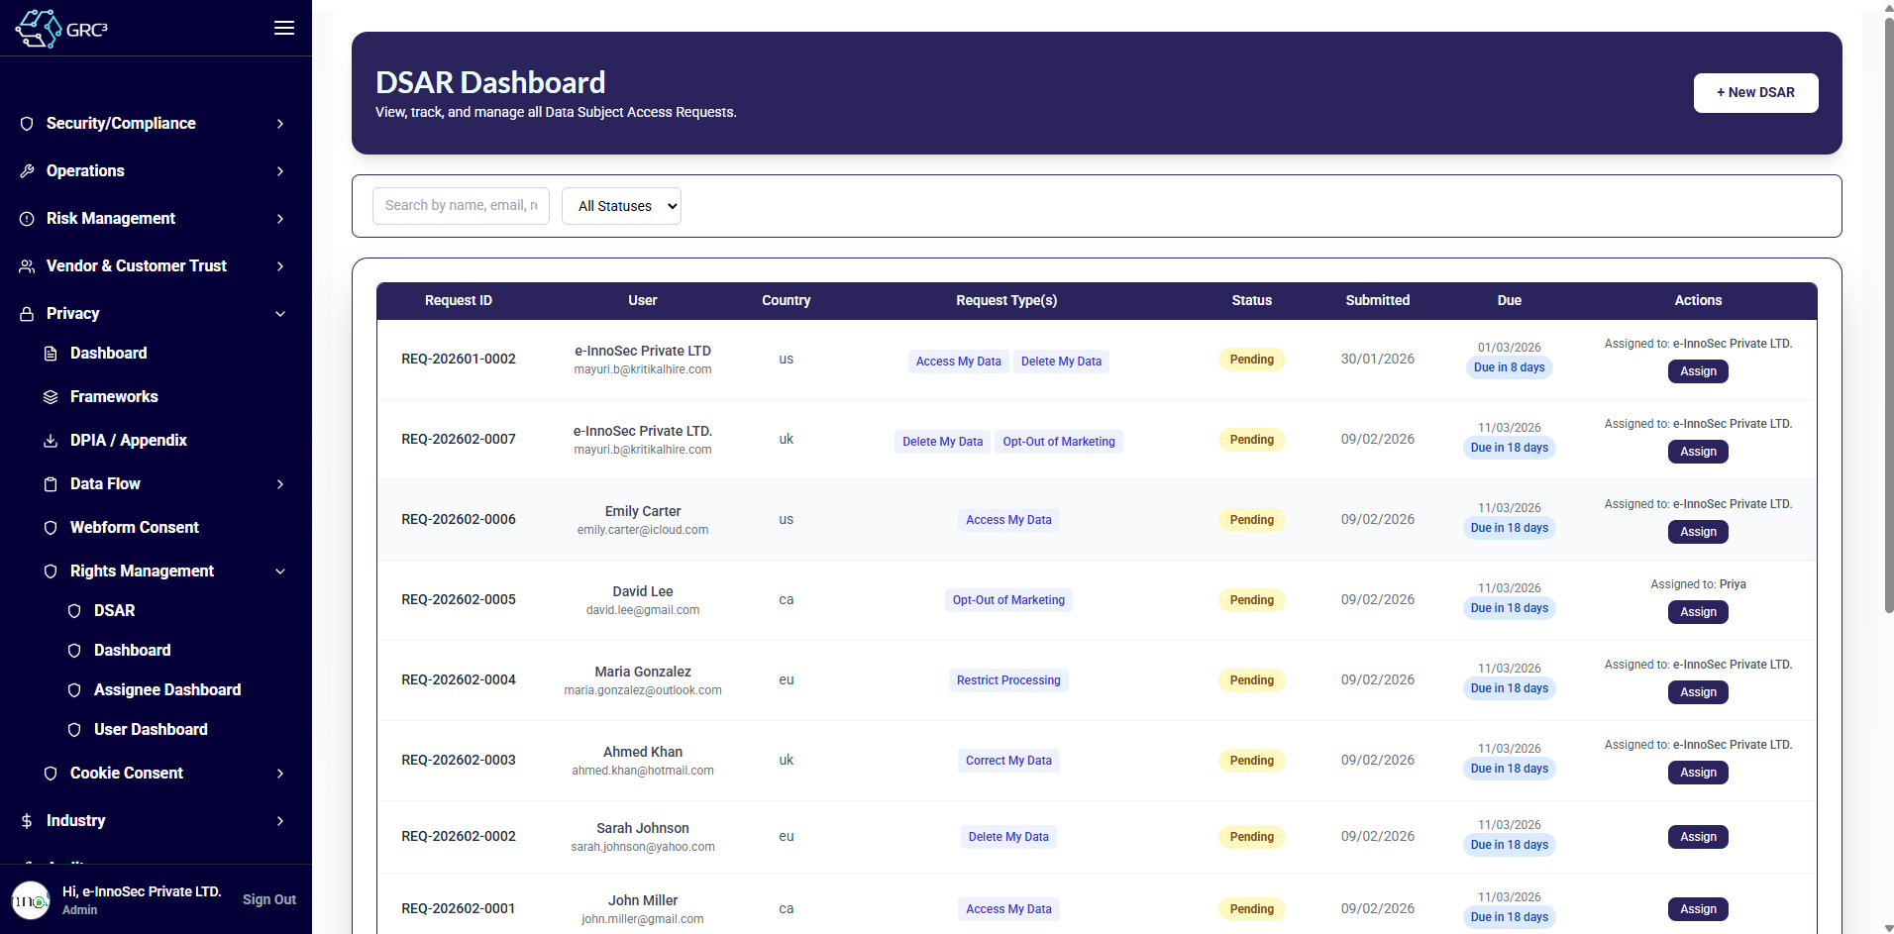The width and height of the screenshot is (1894, 934).
Task: Expand the Risk Management menu chevron
Action: pos(280,219)
